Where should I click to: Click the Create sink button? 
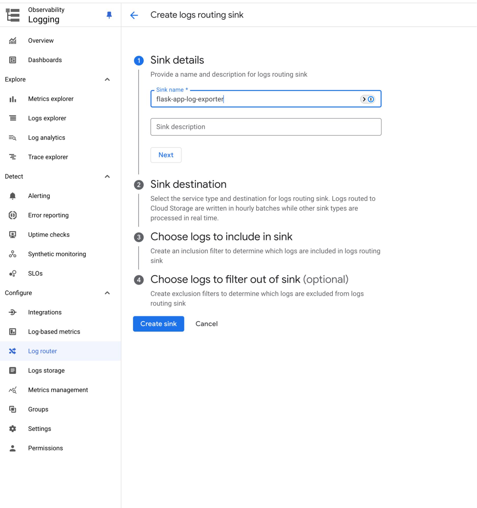tap(158, 324)
